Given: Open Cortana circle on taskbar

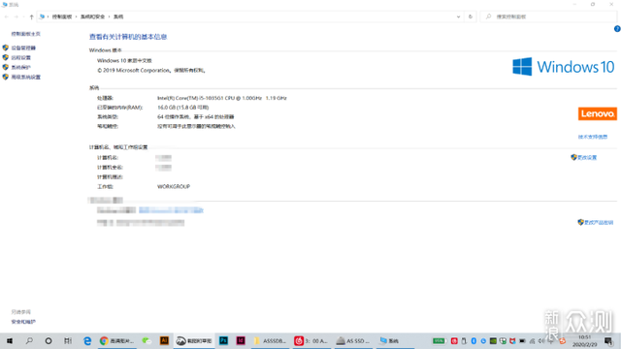Looking at the screenshot, I should [49, 340].
